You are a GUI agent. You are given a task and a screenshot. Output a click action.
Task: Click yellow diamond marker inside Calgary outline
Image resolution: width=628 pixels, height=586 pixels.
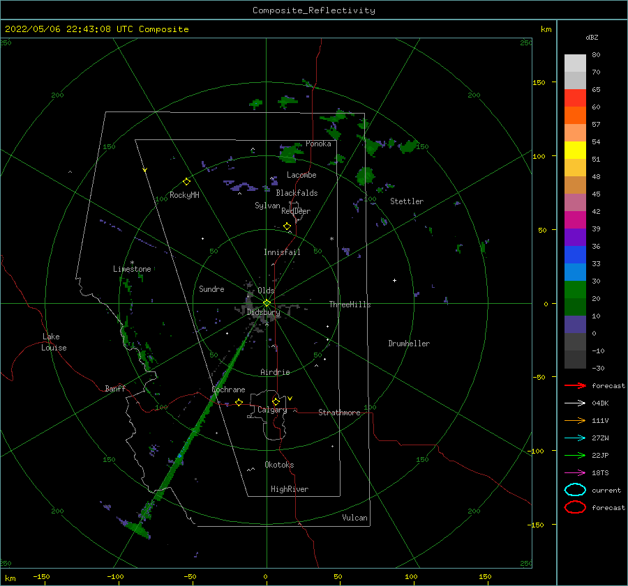tap(276, 401)
